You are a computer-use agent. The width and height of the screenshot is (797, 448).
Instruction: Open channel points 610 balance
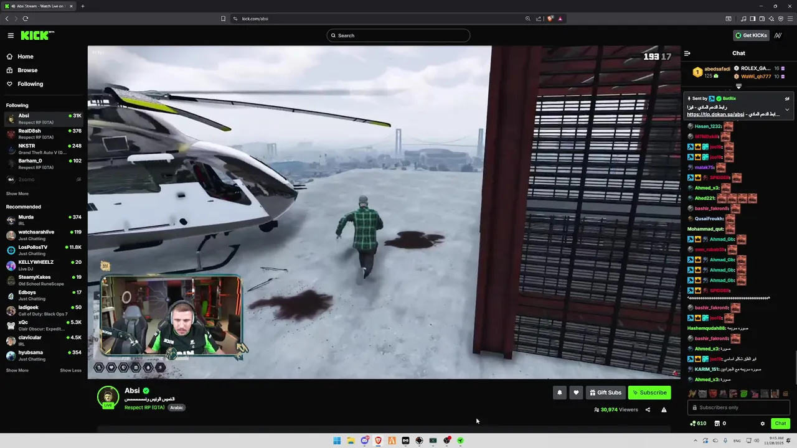(698, 424)
